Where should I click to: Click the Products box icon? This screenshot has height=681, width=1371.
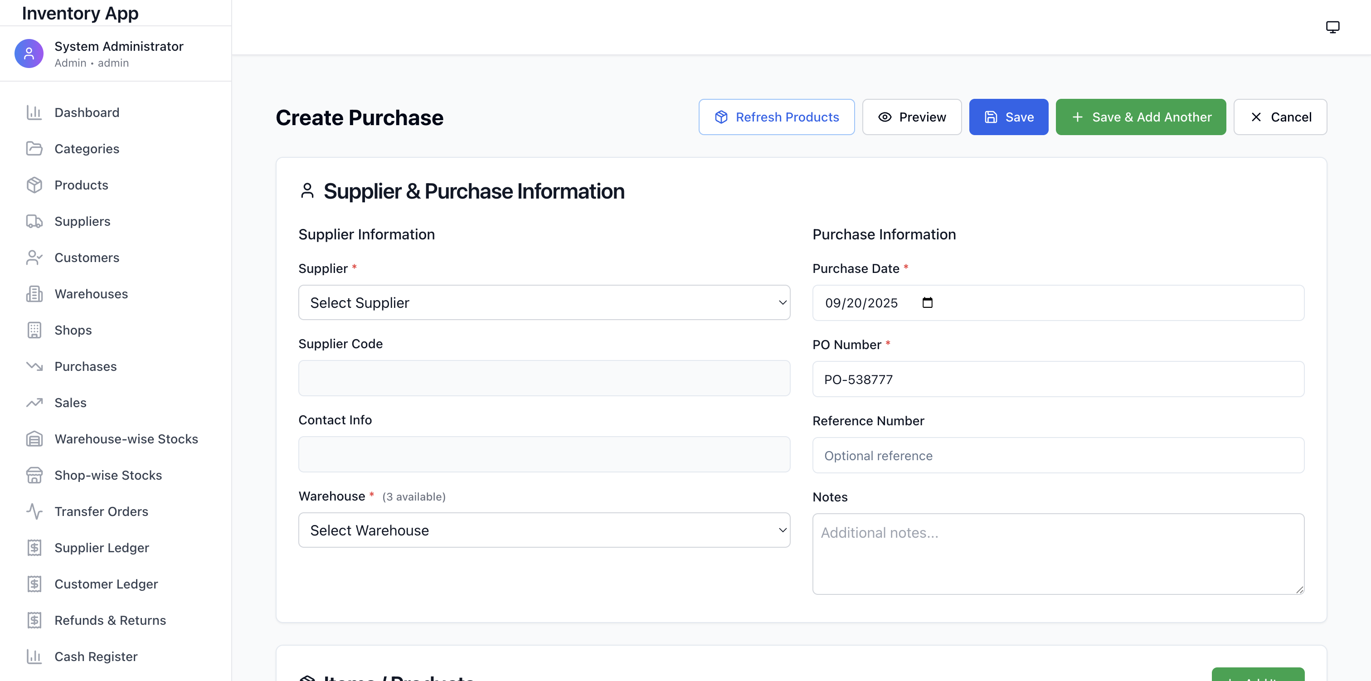34,185
